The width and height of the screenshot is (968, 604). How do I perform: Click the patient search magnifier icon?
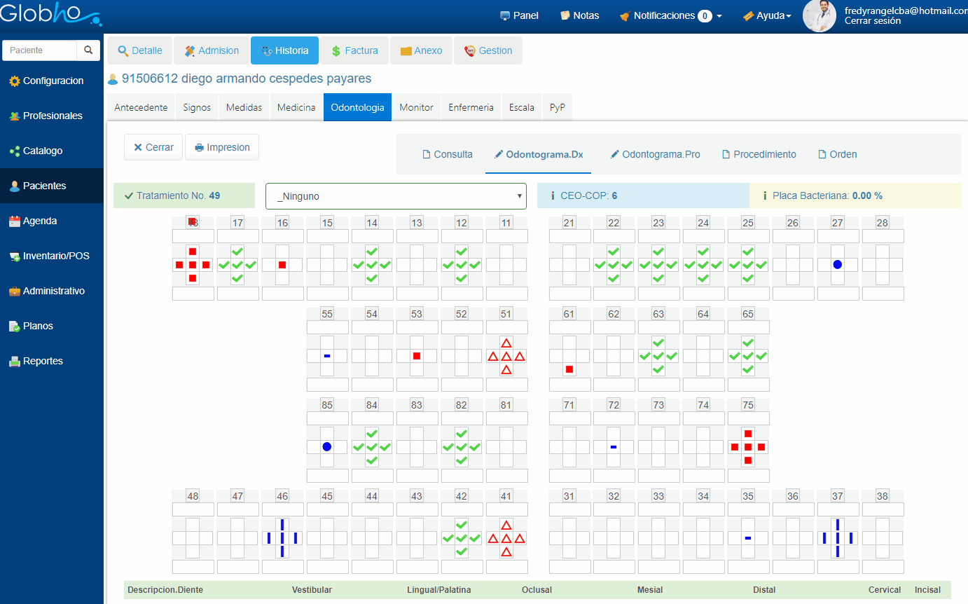(x=88, y=50)
